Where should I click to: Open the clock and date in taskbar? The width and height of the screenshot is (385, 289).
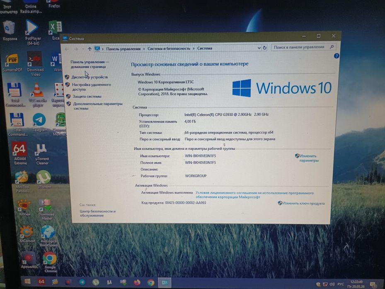[x=356, y=284]
